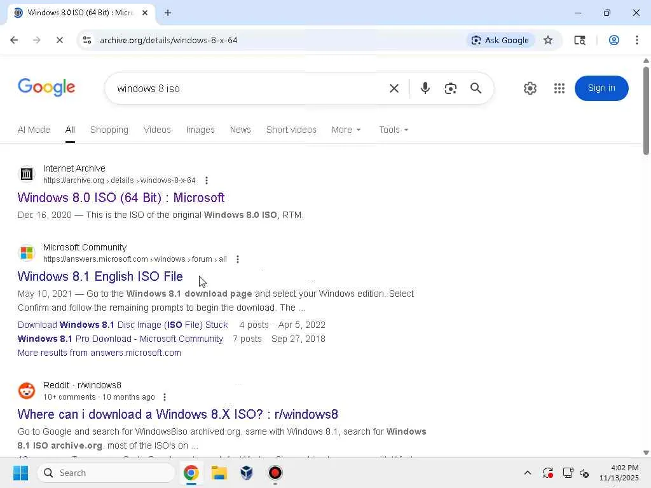Viewport: 651px width, 488px height.
Task: Open the Chrome profile icon
Action: (614, 40)
